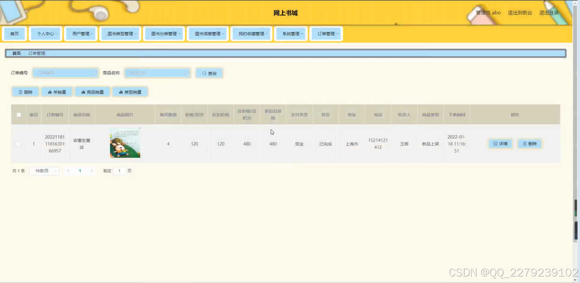580x283 pixels.
Task: Go to next page with arrow
Action: 92,171
